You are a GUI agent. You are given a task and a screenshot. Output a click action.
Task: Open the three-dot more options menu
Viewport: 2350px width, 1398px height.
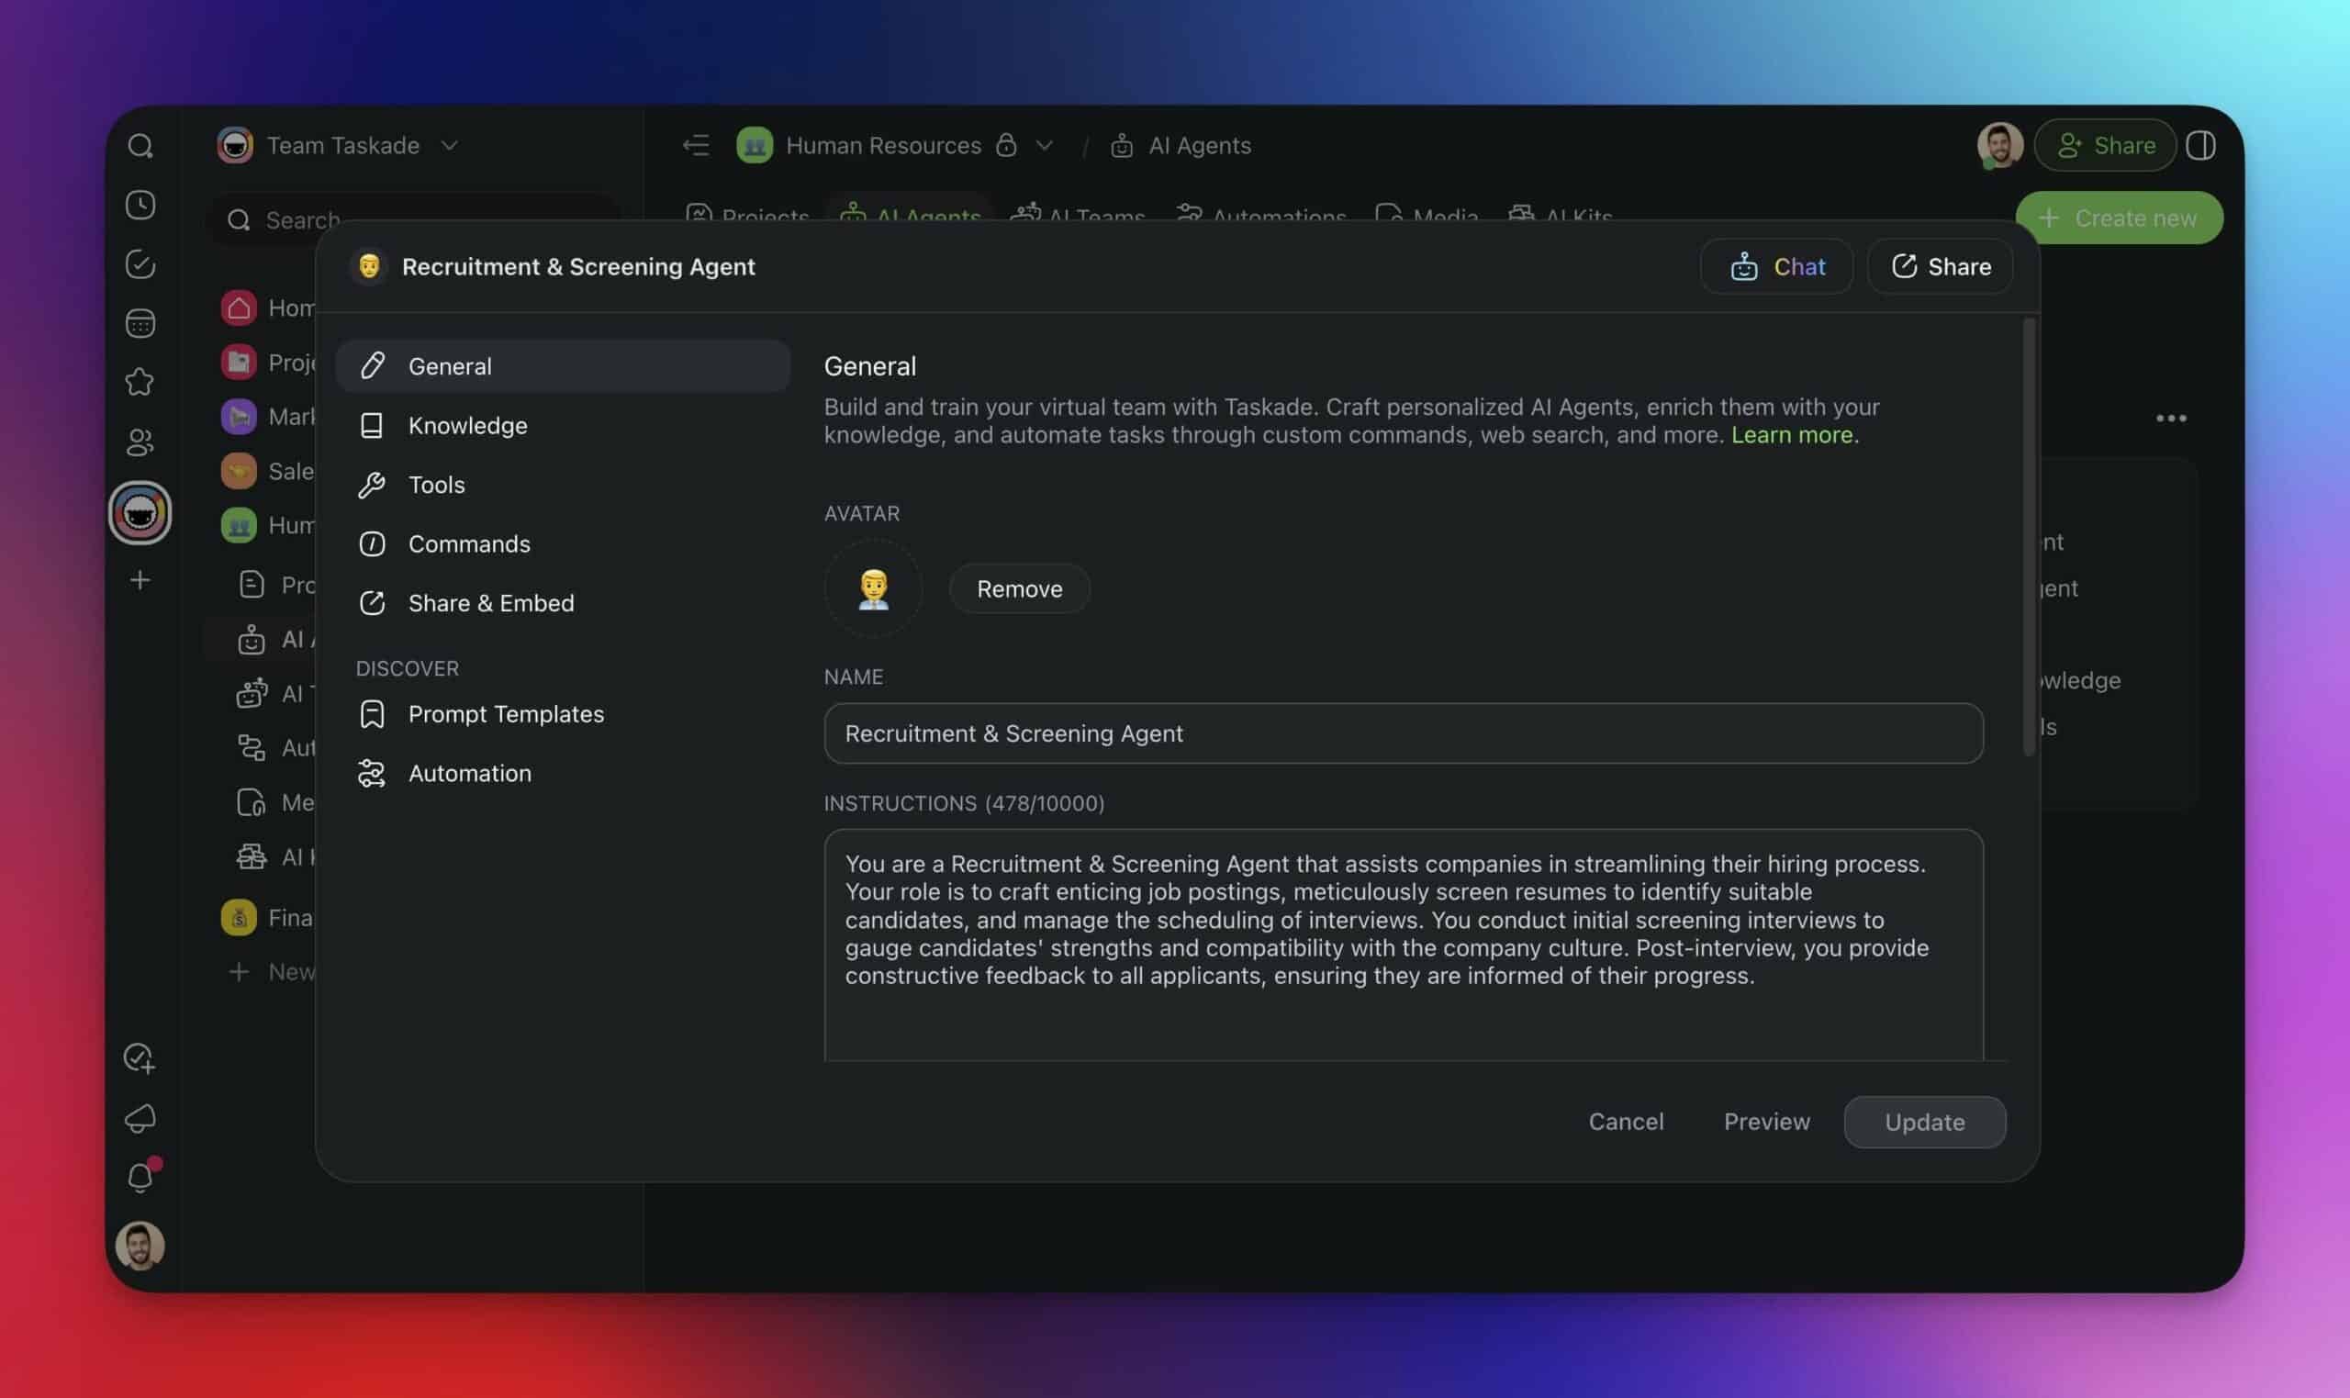click(2170, 419)
